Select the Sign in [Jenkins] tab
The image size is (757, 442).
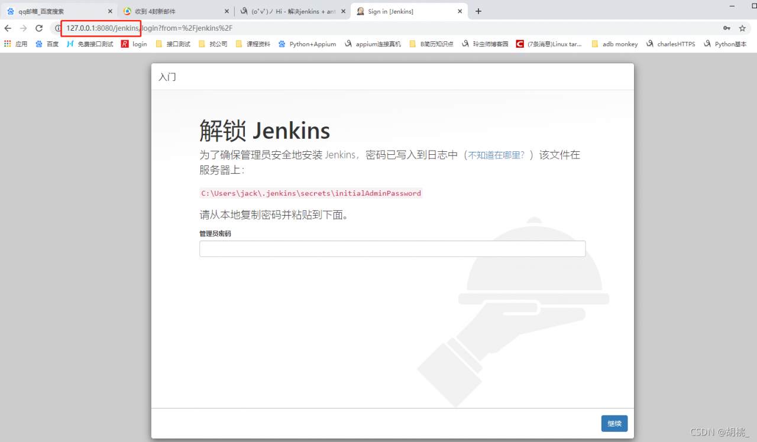pyautogui.click(x=409, y=11)
